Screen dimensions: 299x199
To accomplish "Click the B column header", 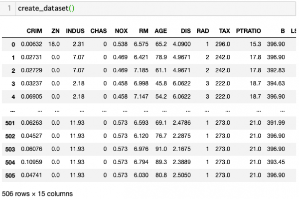I will tap(283, 31).
